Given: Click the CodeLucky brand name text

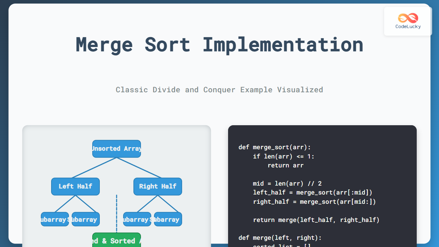Looking at the screenshot, I should [x=408, y=27].
